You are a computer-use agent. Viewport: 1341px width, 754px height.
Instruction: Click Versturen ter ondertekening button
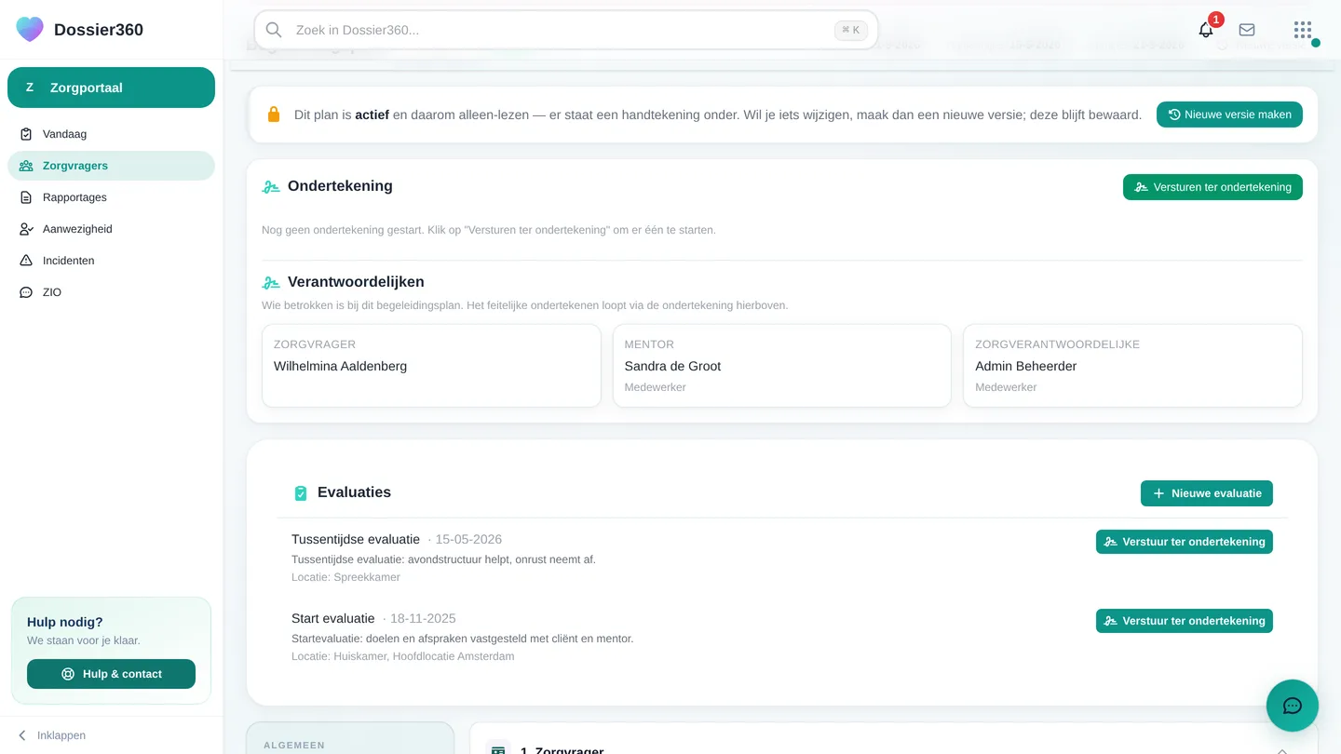[1212, 187]
